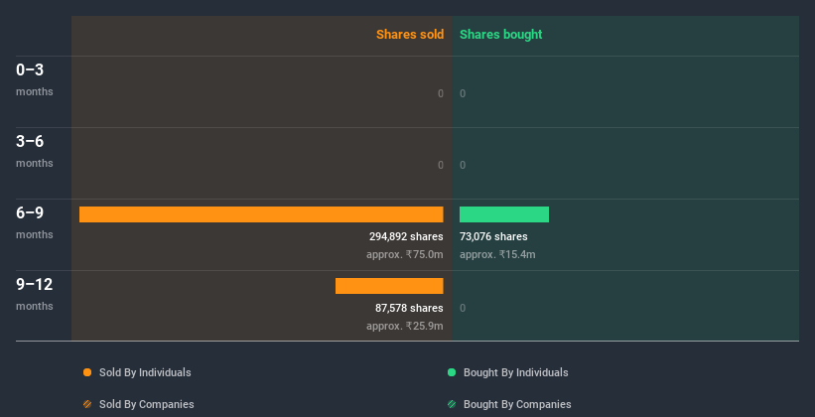Screen dimensions: 815x417
Task: Click the 0 bought value in 9–12 months row
Action: tap(463, 308)
